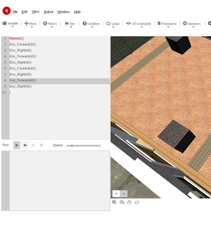Click the Procedures toolbar label
This screenshot has height=233, width=211.
pos(169,23)
